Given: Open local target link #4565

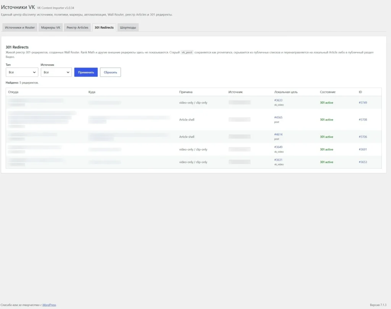Looking at the screenshot, I should point(278,117).
